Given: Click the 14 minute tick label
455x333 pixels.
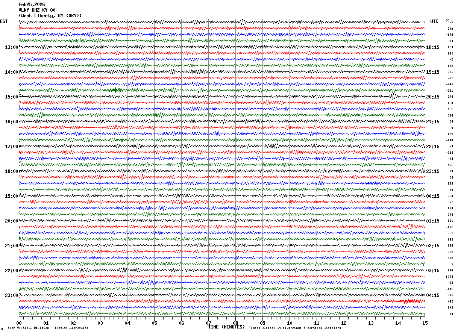Looking at the screenshot, I should tap(398, 323).
